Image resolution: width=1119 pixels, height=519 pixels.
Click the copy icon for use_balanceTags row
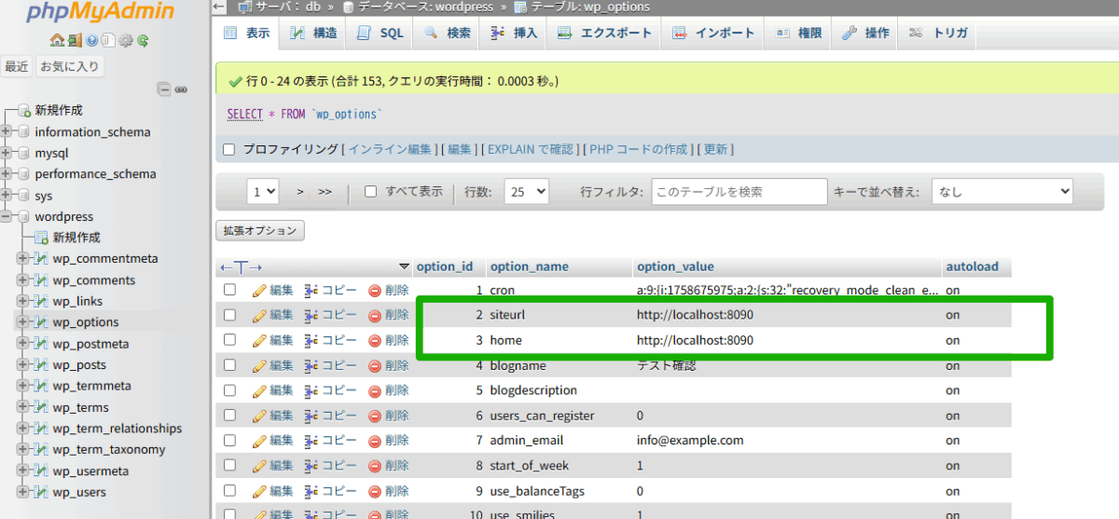[311, 490]
